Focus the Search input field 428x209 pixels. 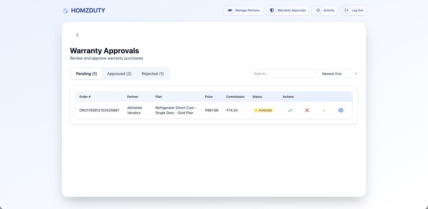tap(282, 74)
